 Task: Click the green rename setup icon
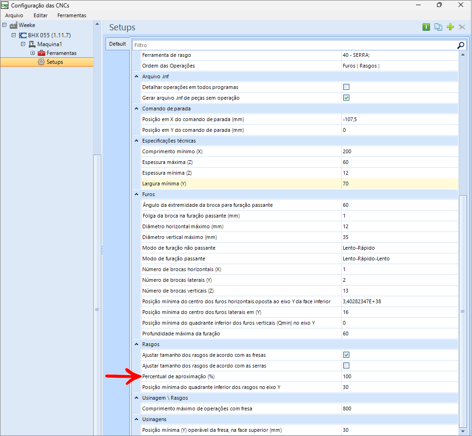[426, 27]
